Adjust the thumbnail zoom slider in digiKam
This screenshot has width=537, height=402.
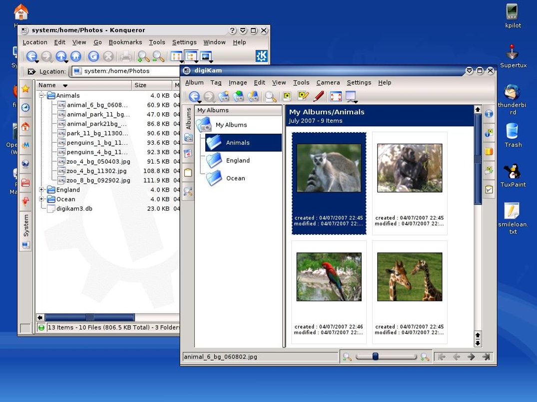click(x=375, y=356)
